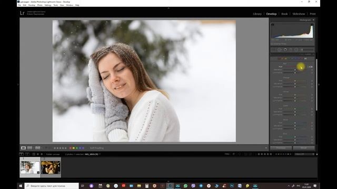
Task: Select Loupe view in toolbar
Action: coord(23,148)
